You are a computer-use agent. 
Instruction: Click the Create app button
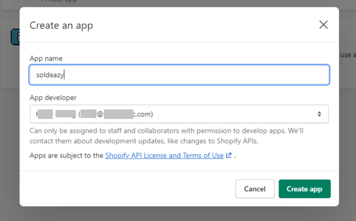tap(304, 189)
